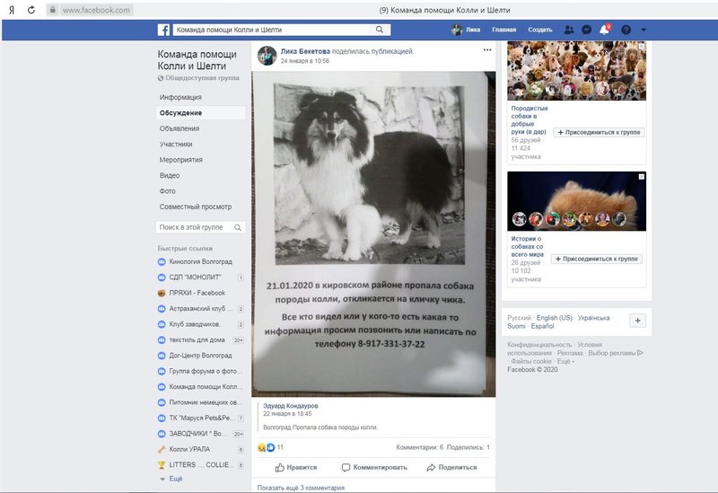Click Создать in top bar
The height and width of the screenshot is (493, 718).
[540, 30]
